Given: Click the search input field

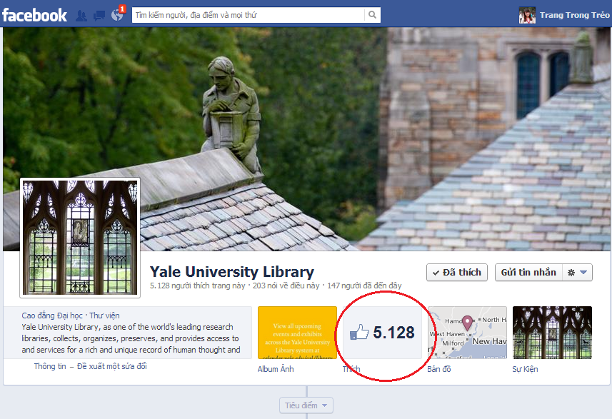Looking at the screenshot, I should click(247, 15).
